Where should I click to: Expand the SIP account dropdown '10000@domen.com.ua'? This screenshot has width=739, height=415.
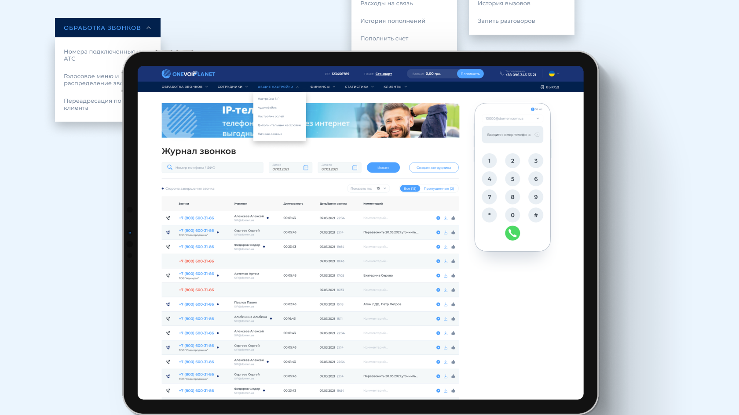point(538,118)
